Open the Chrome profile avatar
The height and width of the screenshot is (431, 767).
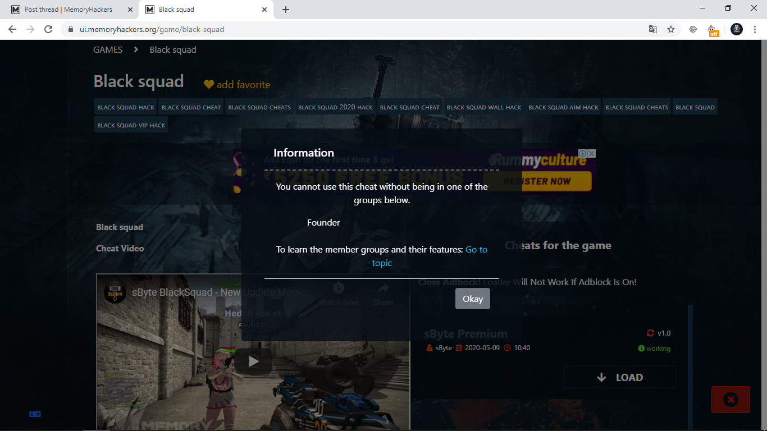pos(737,29)
